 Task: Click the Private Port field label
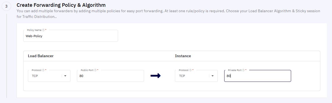[235, 70]
